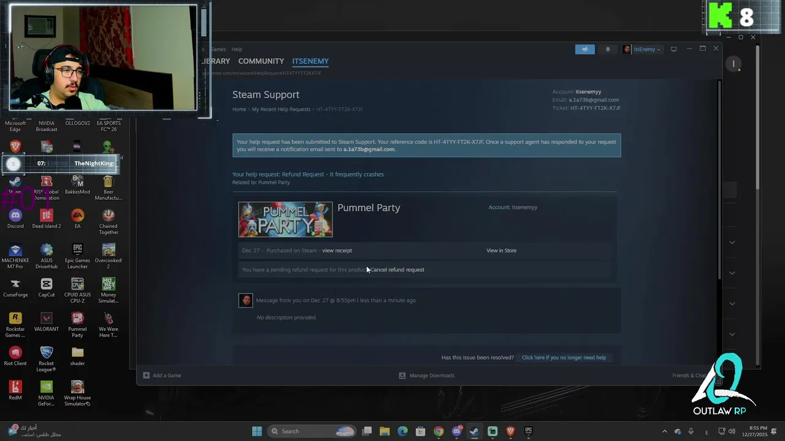The width and height of the screenshot is (785, 441).
Task: Open the Steam Downloads icon beside Manage Downloads
Action: tap(402, 375)
